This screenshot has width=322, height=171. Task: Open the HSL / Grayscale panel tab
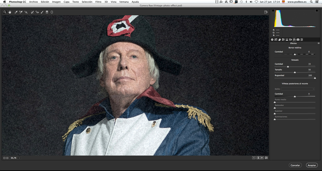click(x=283, y=39)
